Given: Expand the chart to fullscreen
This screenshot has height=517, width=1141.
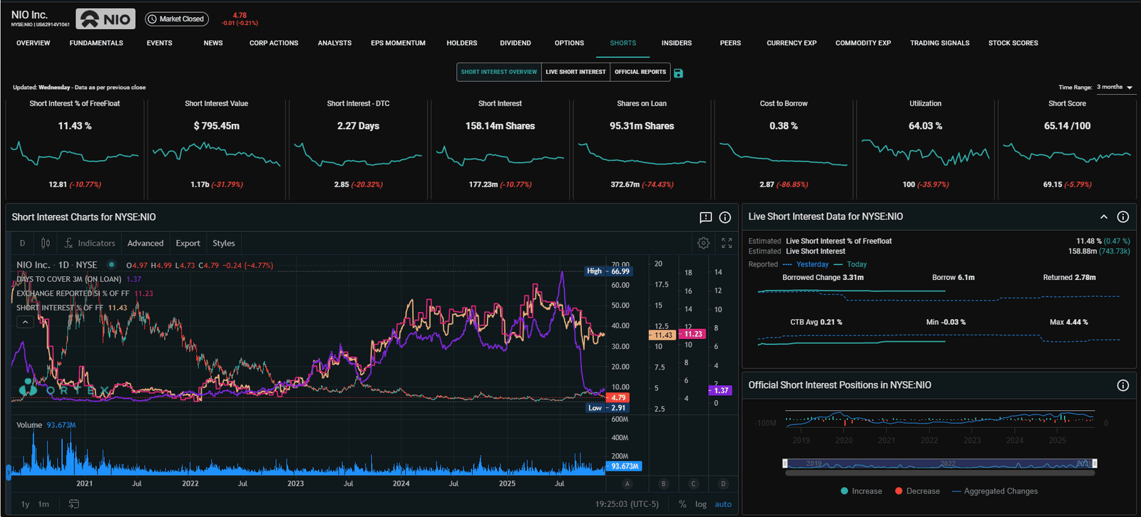Looking at the screenshot, I should pos(727,243).
